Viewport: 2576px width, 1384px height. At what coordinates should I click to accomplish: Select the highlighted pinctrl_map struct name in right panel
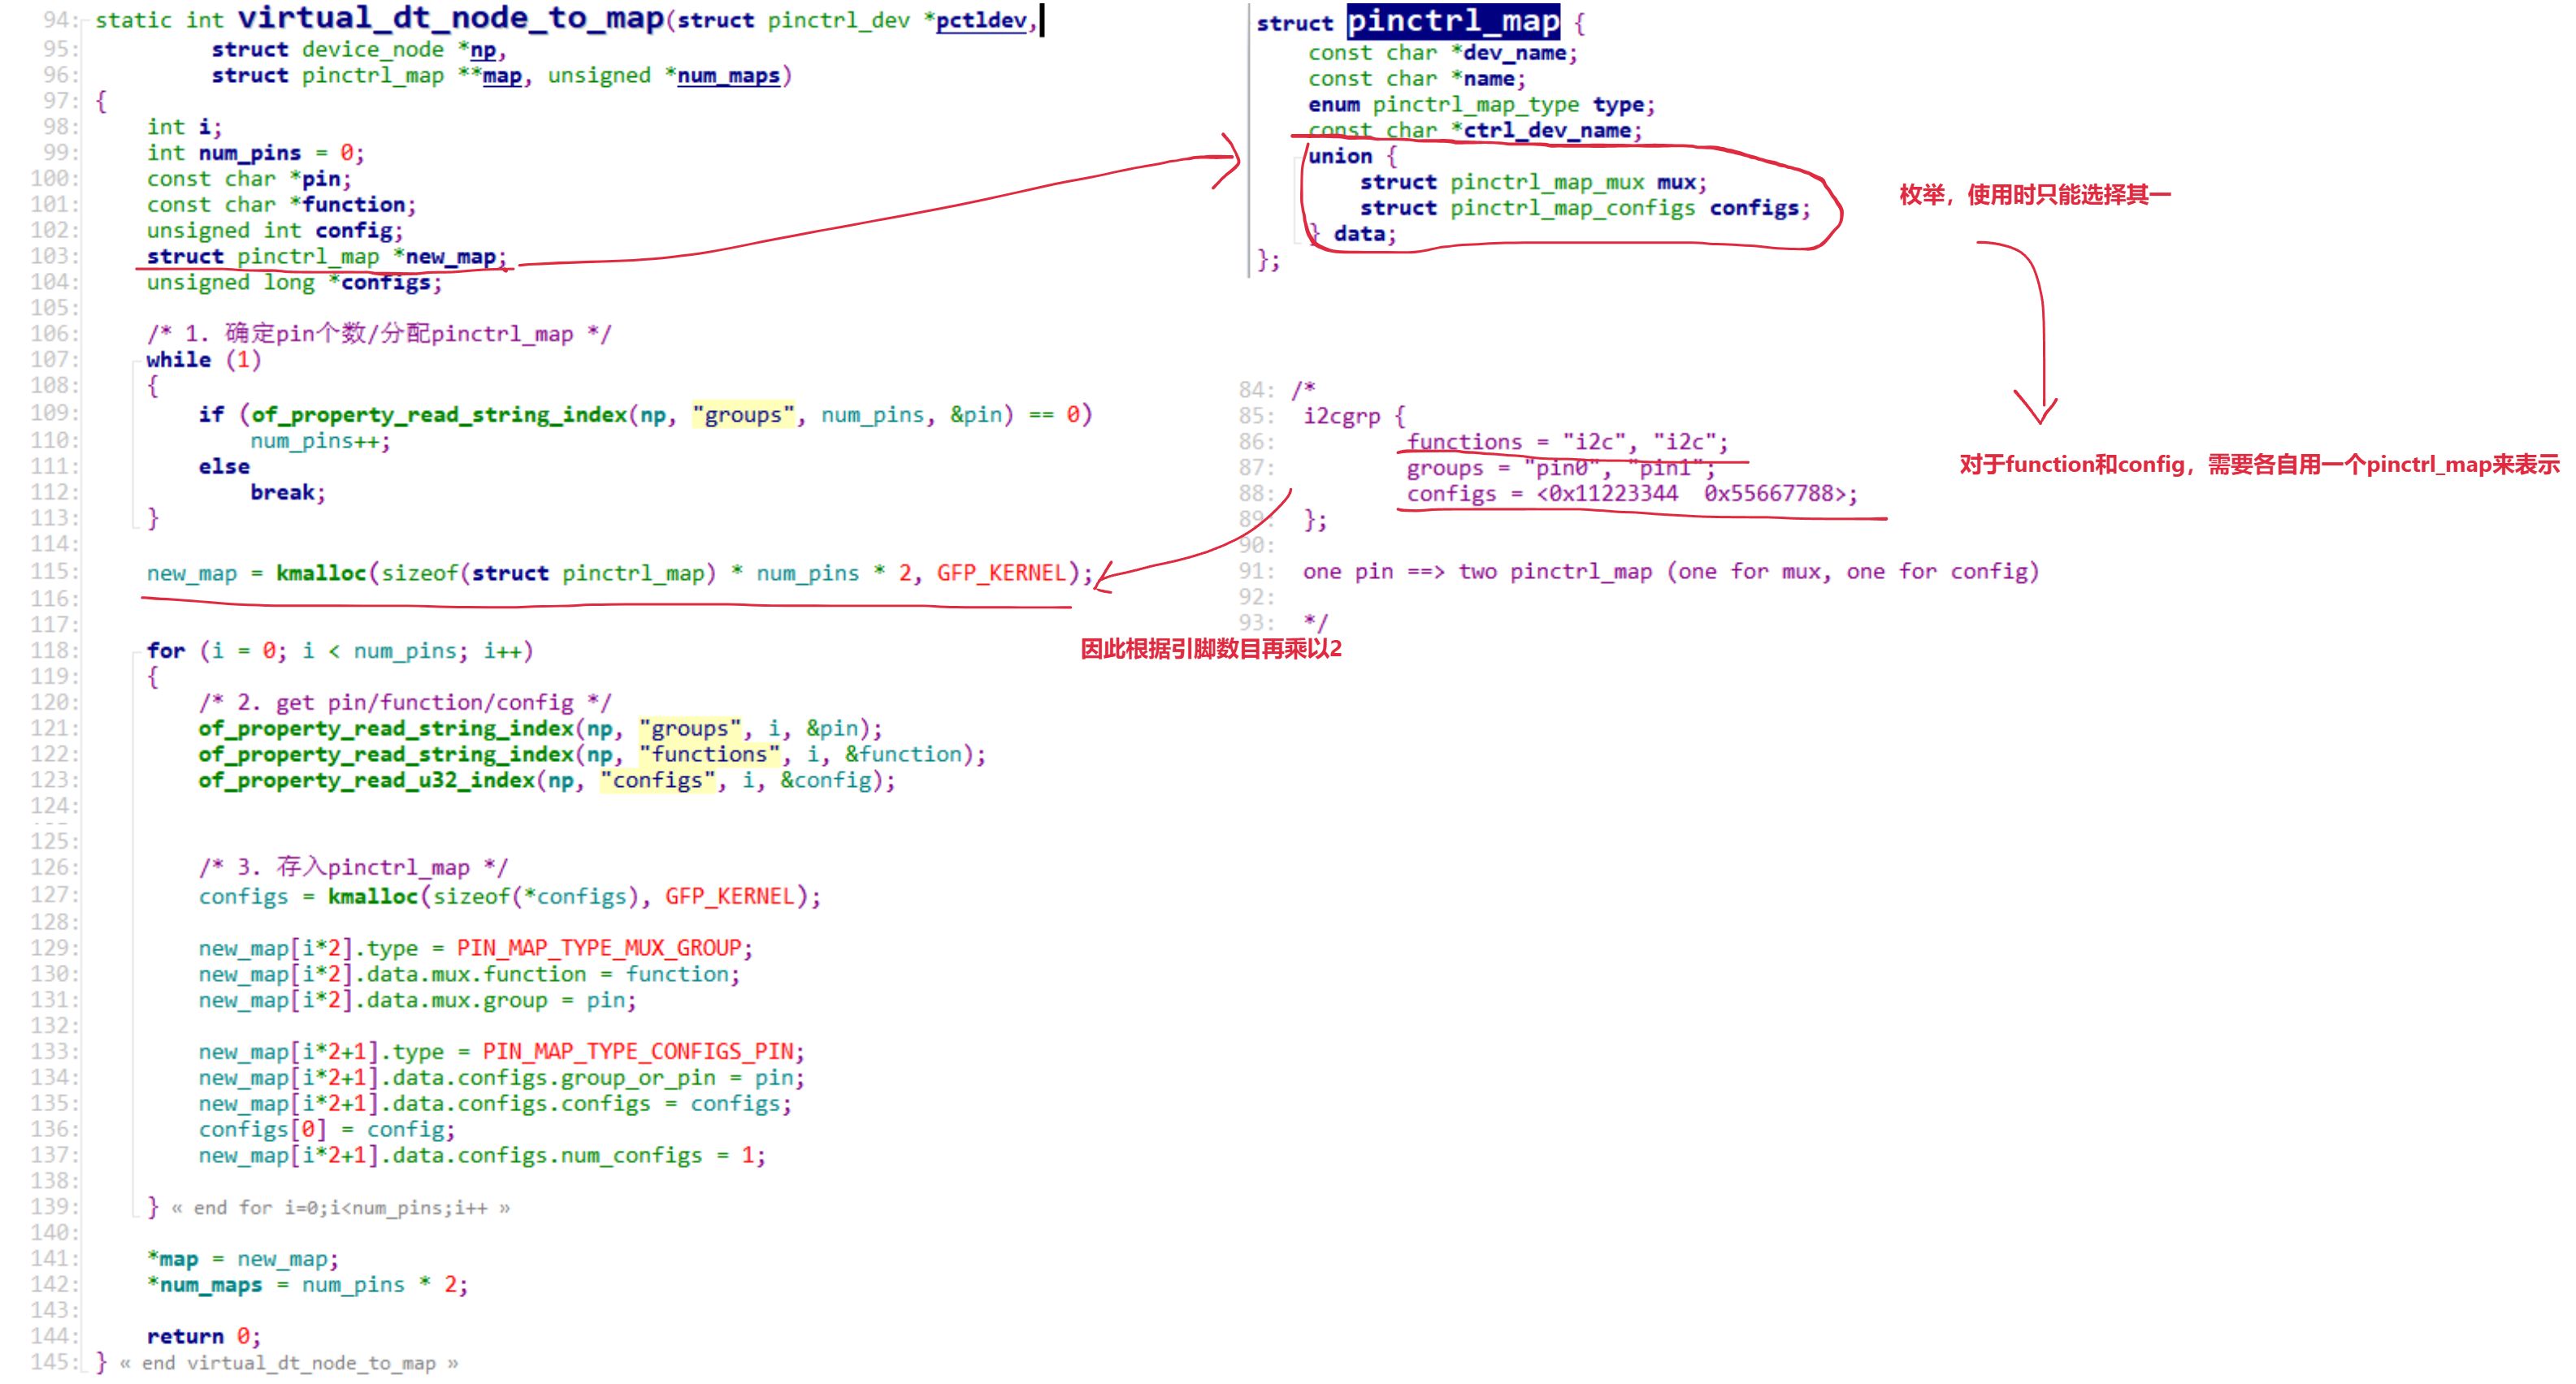click(1453, 21)
